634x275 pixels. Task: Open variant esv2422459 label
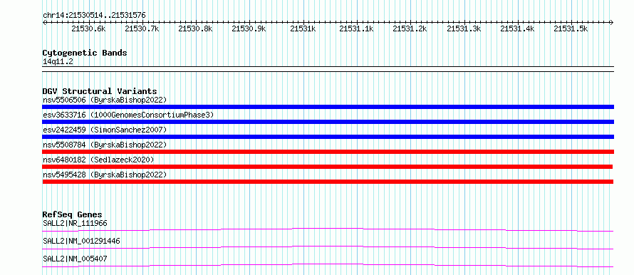pos(105,130)
